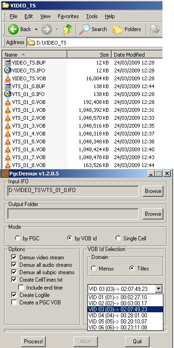Browse for the Input IFO

153,191
